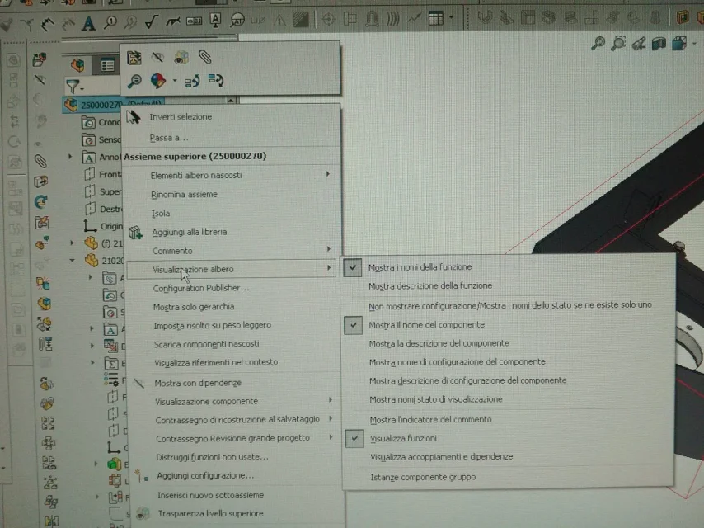Select 'Mostra descrizione della funzione'
The width and height of the screenshot is (704, 528).
click(430, 286)
